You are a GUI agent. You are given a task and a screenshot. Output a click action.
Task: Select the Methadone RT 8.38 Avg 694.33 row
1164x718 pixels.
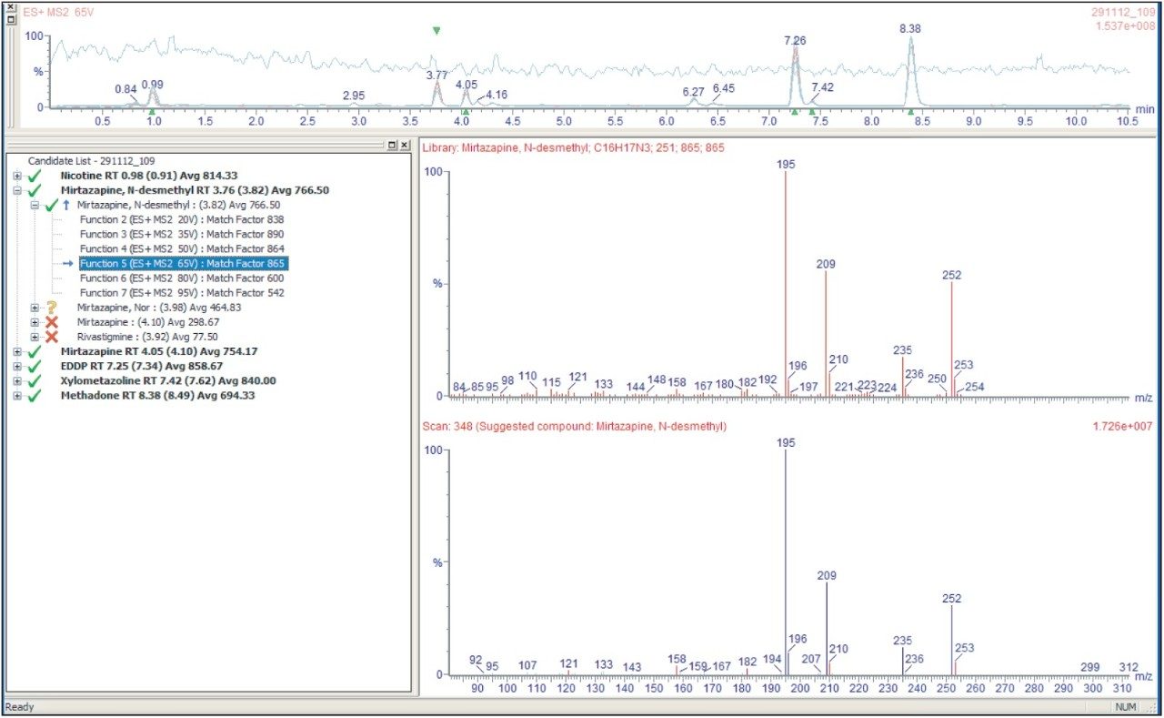pos(157,397)
